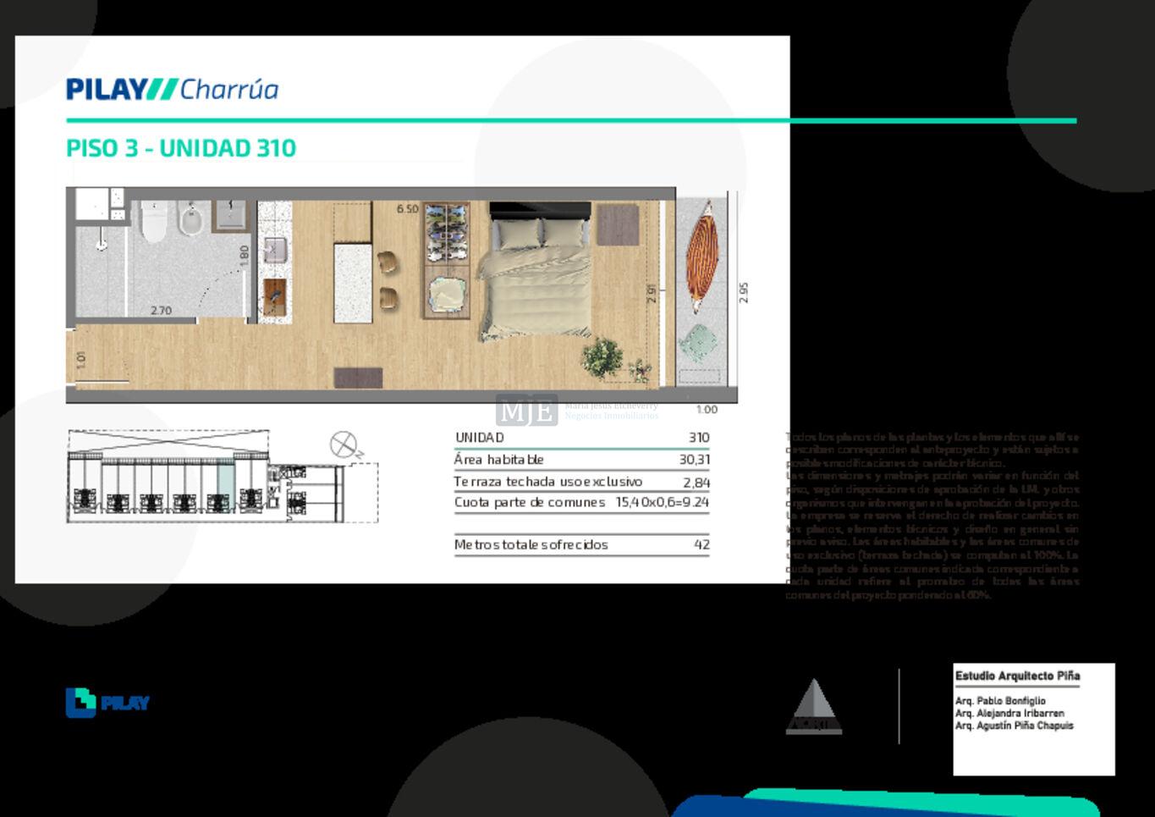Click the "310" value in the table
The height and width of the screenshot is (817, 1155).
pos(699,438)
